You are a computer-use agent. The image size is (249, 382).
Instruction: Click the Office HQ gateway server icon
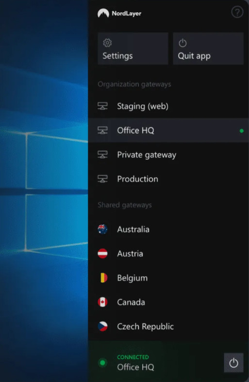click(103, 130)
